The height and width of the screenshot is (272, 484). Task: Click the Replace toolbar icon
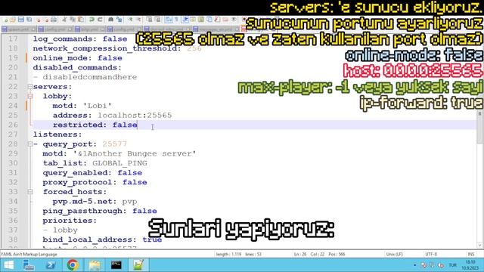pyautogui.click(x=119, y=20)
